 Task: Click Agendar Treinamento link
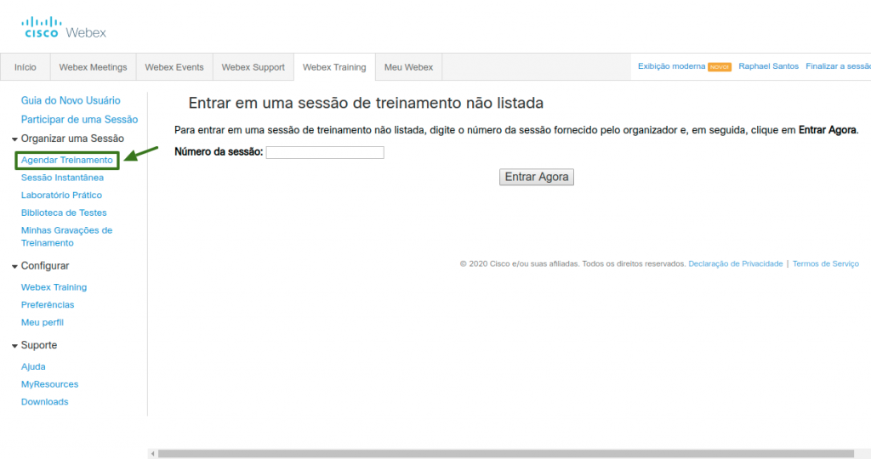point(66,160)
